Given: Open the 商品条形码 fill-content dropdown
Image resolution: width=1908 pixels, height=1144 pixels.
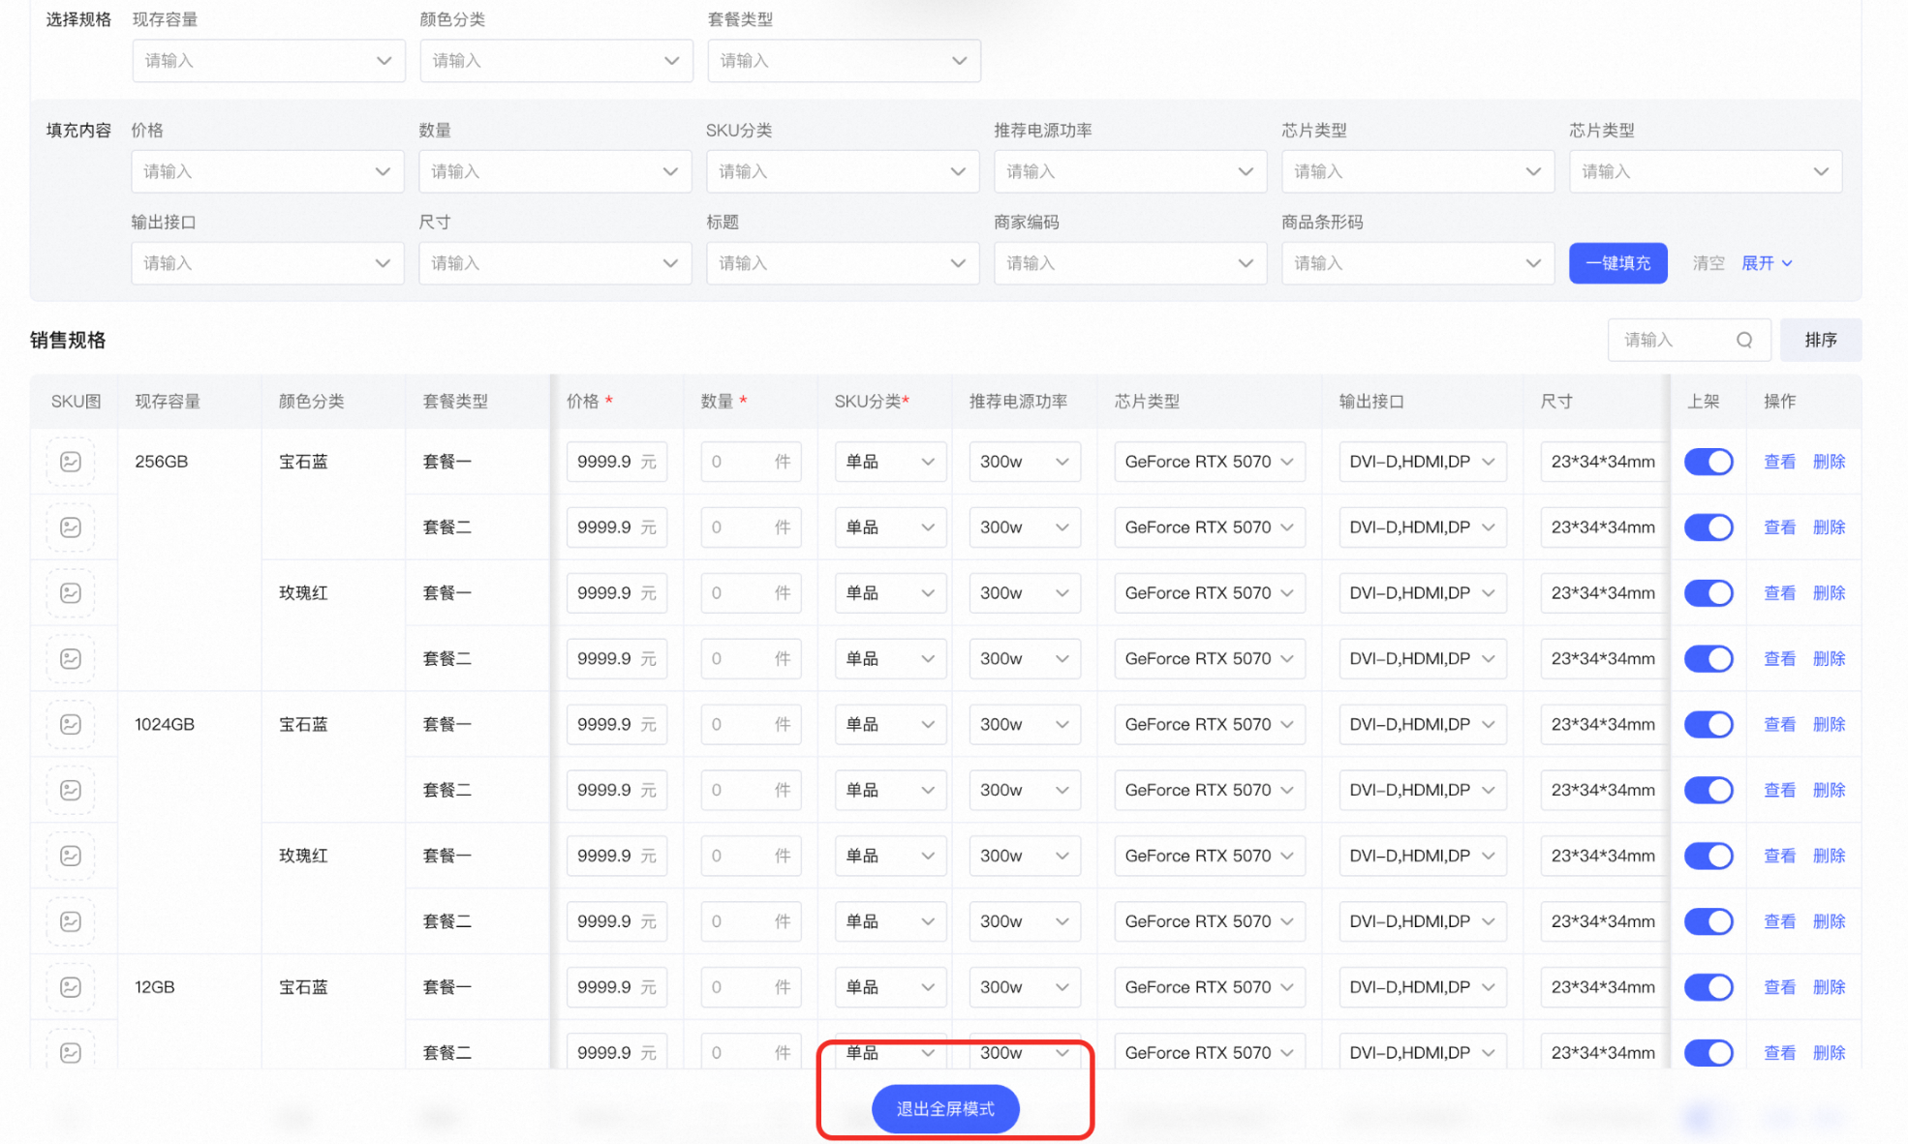Looking at the screenshot, I should (x=1418, y=263).
